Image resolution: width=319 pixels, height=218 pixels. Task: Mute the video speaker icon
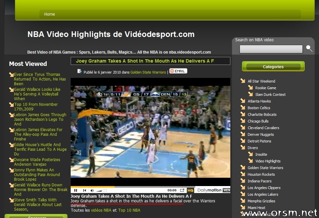pyautogui.click(x=92, y=190)
